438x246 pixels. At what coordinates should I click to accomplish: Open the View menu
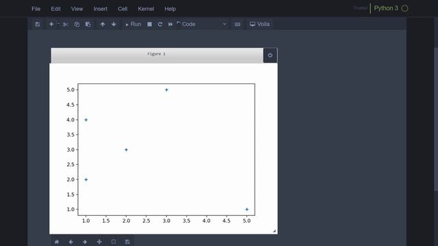(77, 9)
